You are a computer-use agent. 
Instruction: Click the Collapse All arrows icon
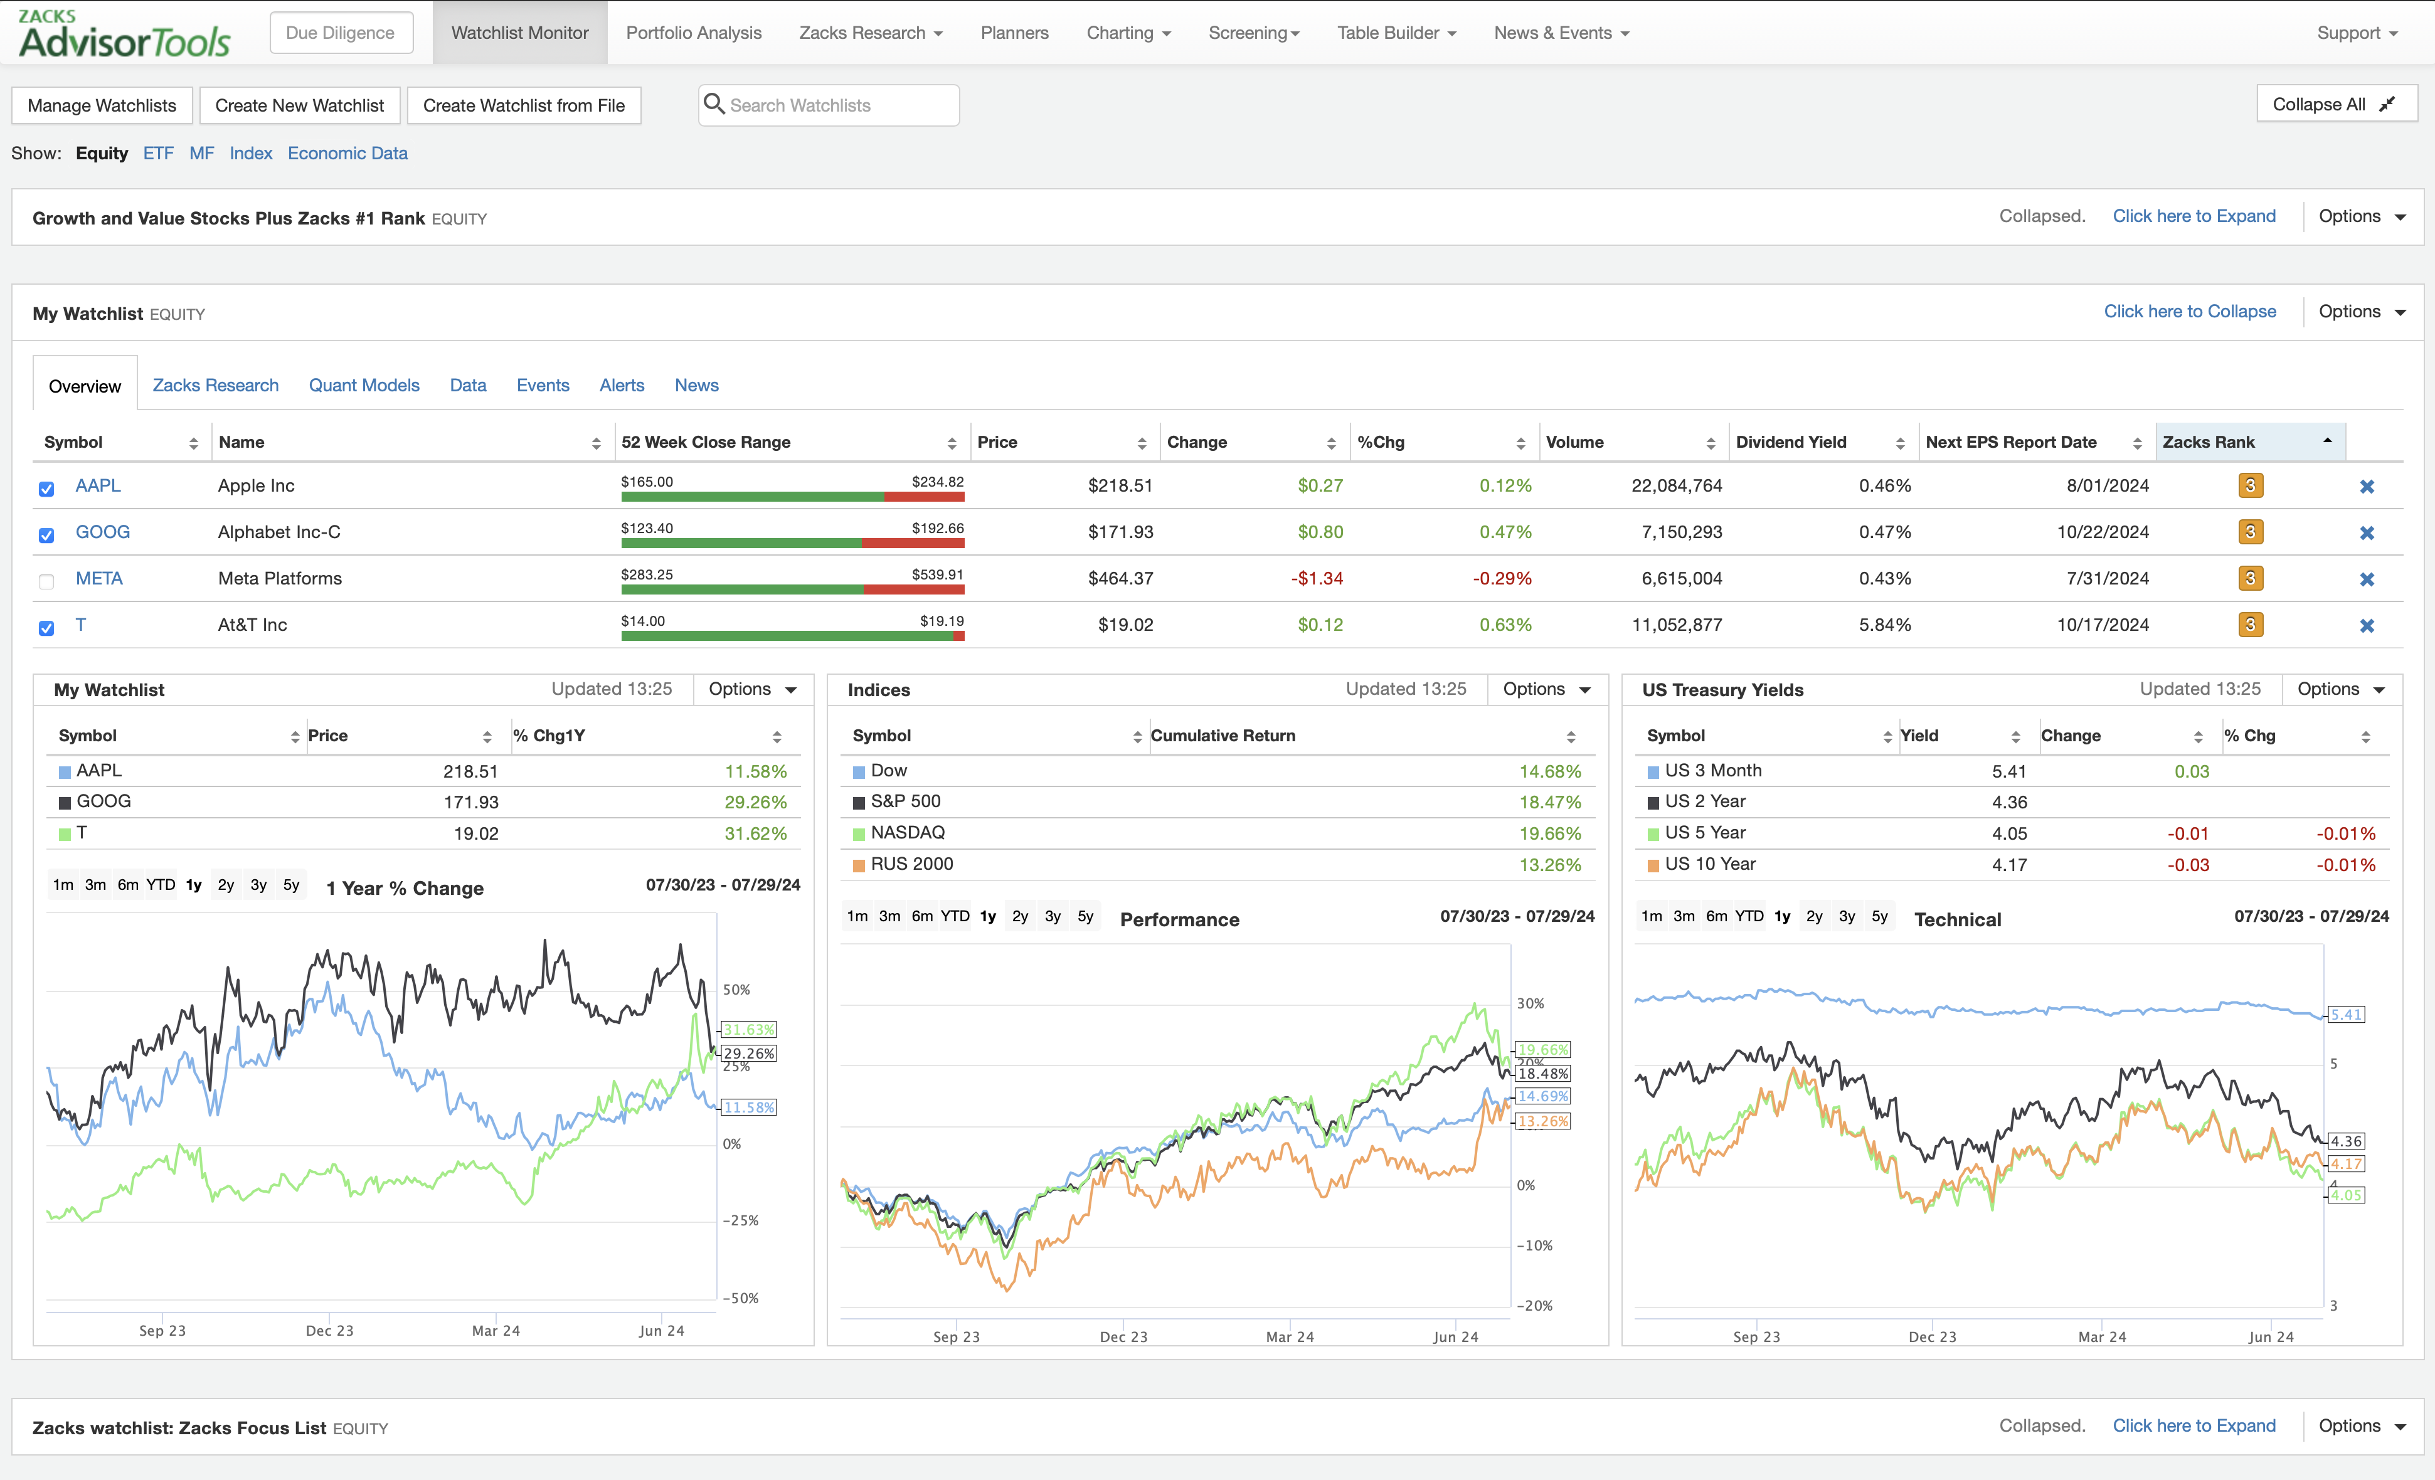click(2387, 105)
